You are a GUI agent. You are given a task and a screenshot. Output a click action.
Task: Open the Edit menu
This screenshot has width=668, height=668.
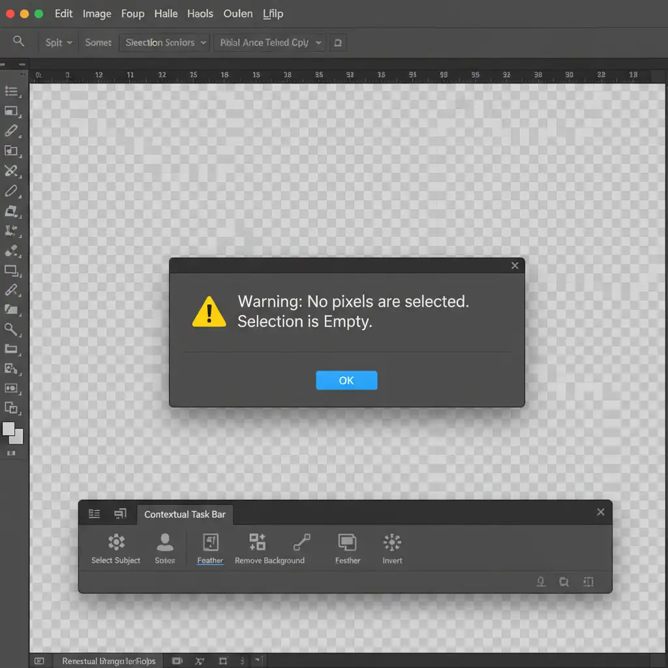click(x=63, y=14)
